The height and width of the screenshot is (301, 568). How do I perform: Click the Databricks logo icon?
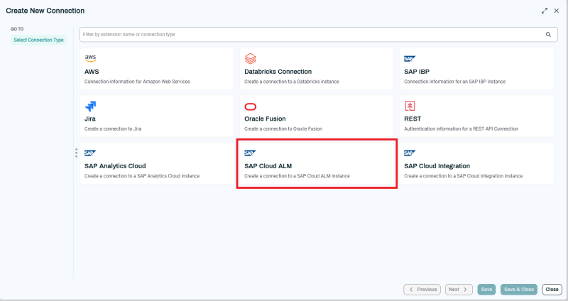pos(250,58)
